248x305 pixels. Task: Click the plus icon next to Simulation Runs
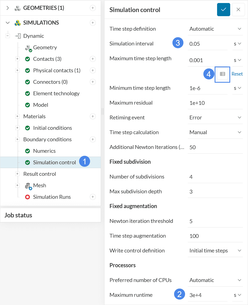[x=93, y=197]
